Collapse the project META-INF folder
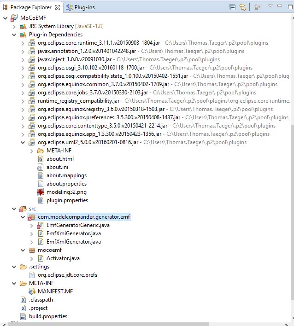Screen dimensions: 294x326 click(x=14, y=284)
